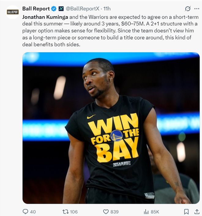Click the repost arrows icon
202x216 pixels.
(65, 211)
